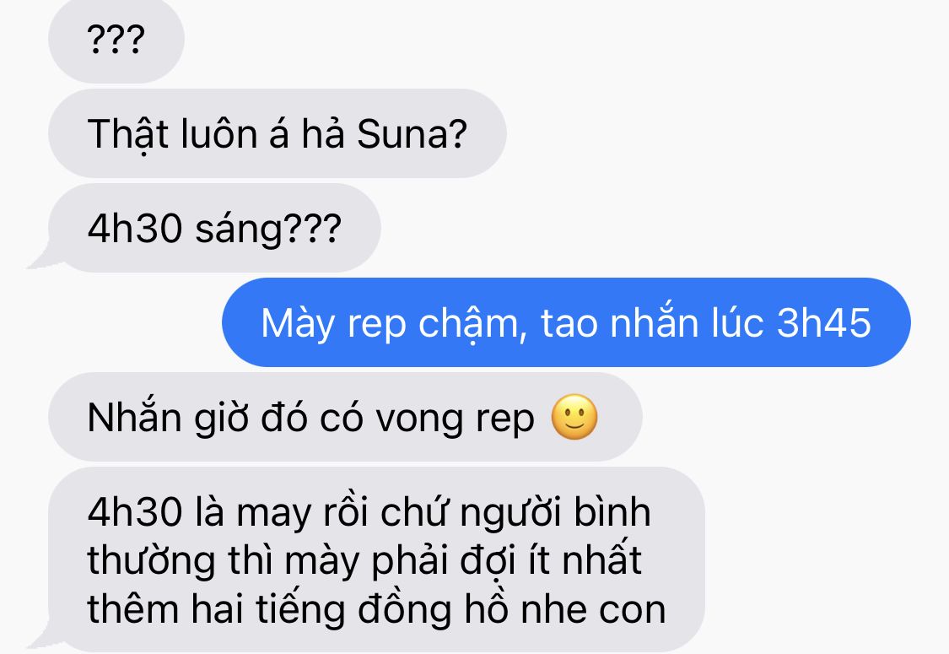Select the 'Nhắn giờ đó có vong rep' bubble

point(345,417)
